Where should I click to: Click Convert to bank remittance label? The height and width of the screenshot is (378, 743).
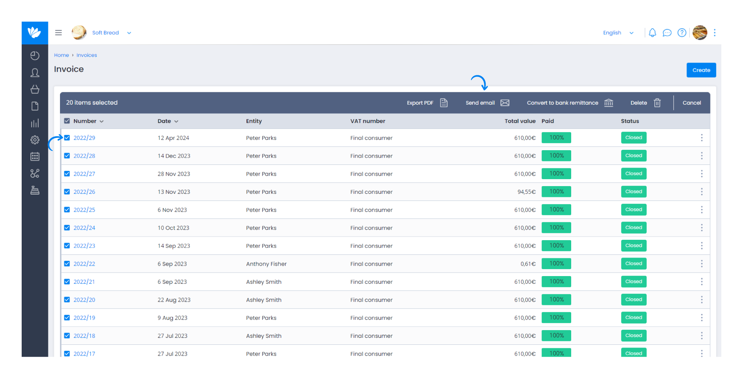click(562, 103)
